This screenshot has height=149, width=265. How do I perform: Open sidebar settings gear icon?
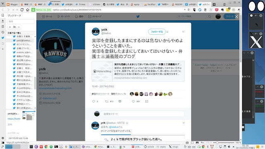(3, 138)
